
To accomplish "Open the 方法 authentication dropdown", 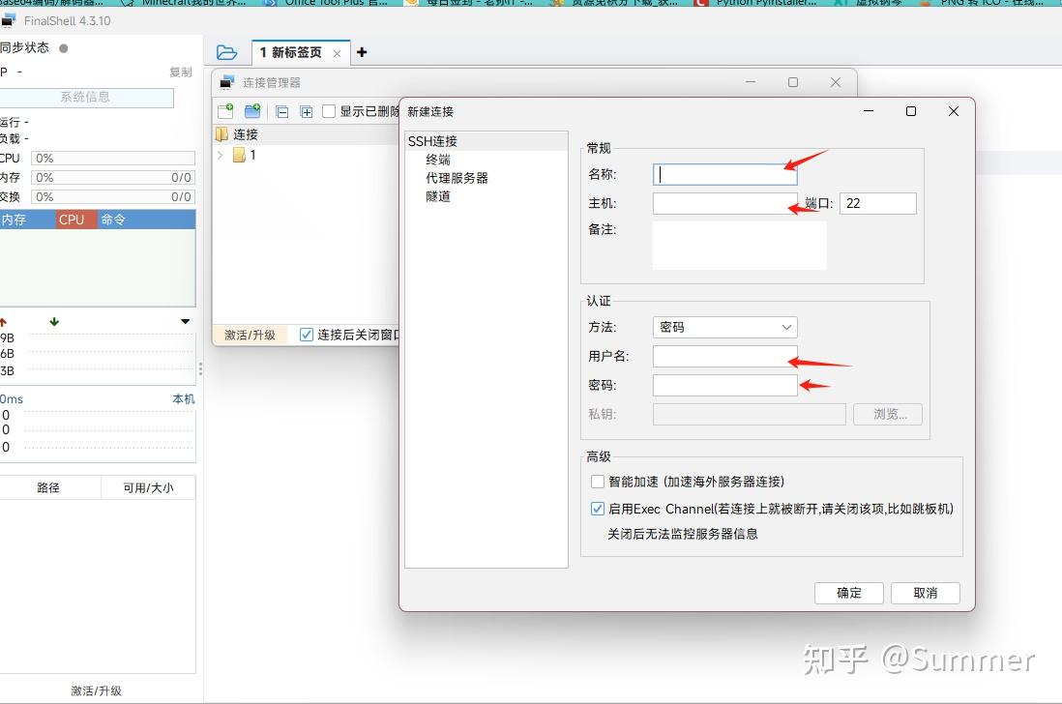I will (x=723, y=327).
